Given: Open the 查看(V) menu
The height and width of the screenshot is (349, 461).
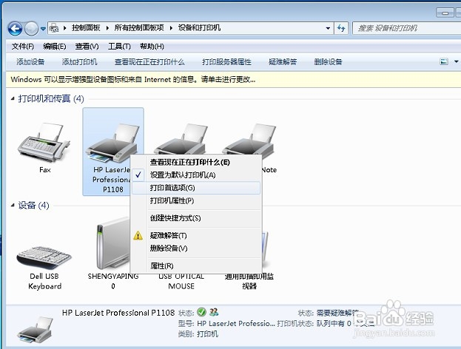Looking at the screenshot, I should point(87,47).
